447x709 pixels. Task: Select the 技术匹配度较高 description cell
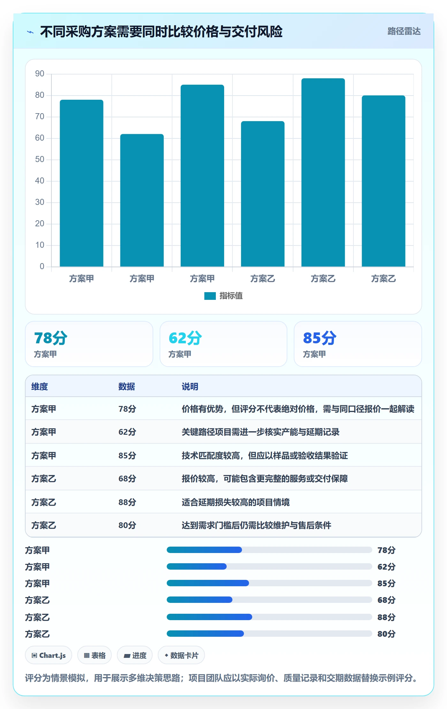pos(265,455)
